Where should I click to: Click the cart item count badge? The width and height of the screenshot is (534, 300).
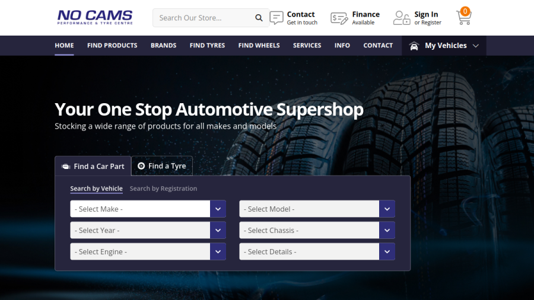click(465, 11)
